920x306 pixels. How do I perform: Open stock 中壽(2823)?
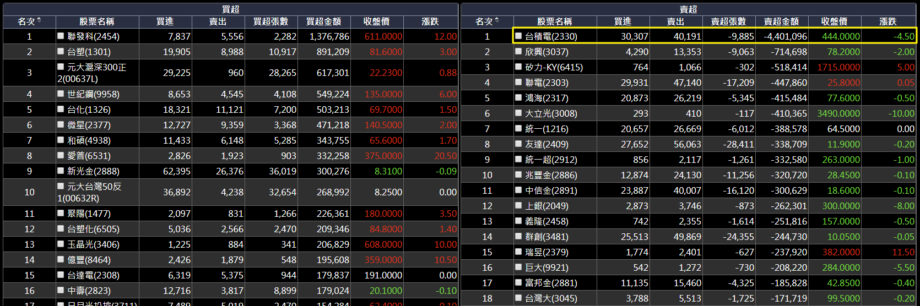[89, 291]
